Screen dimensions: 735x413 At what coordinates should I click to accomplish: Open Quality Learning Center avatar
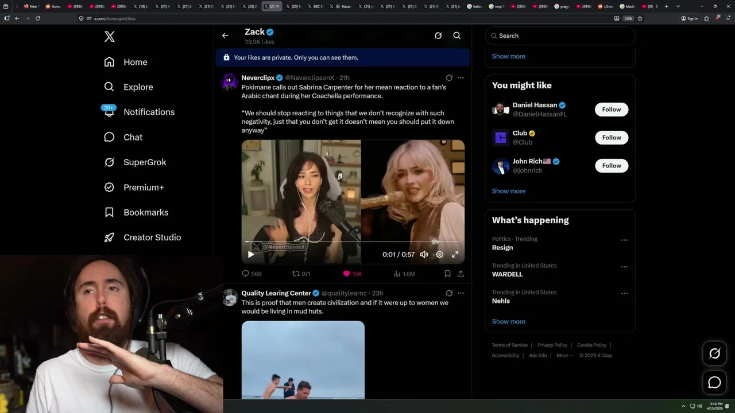[230, 297]
